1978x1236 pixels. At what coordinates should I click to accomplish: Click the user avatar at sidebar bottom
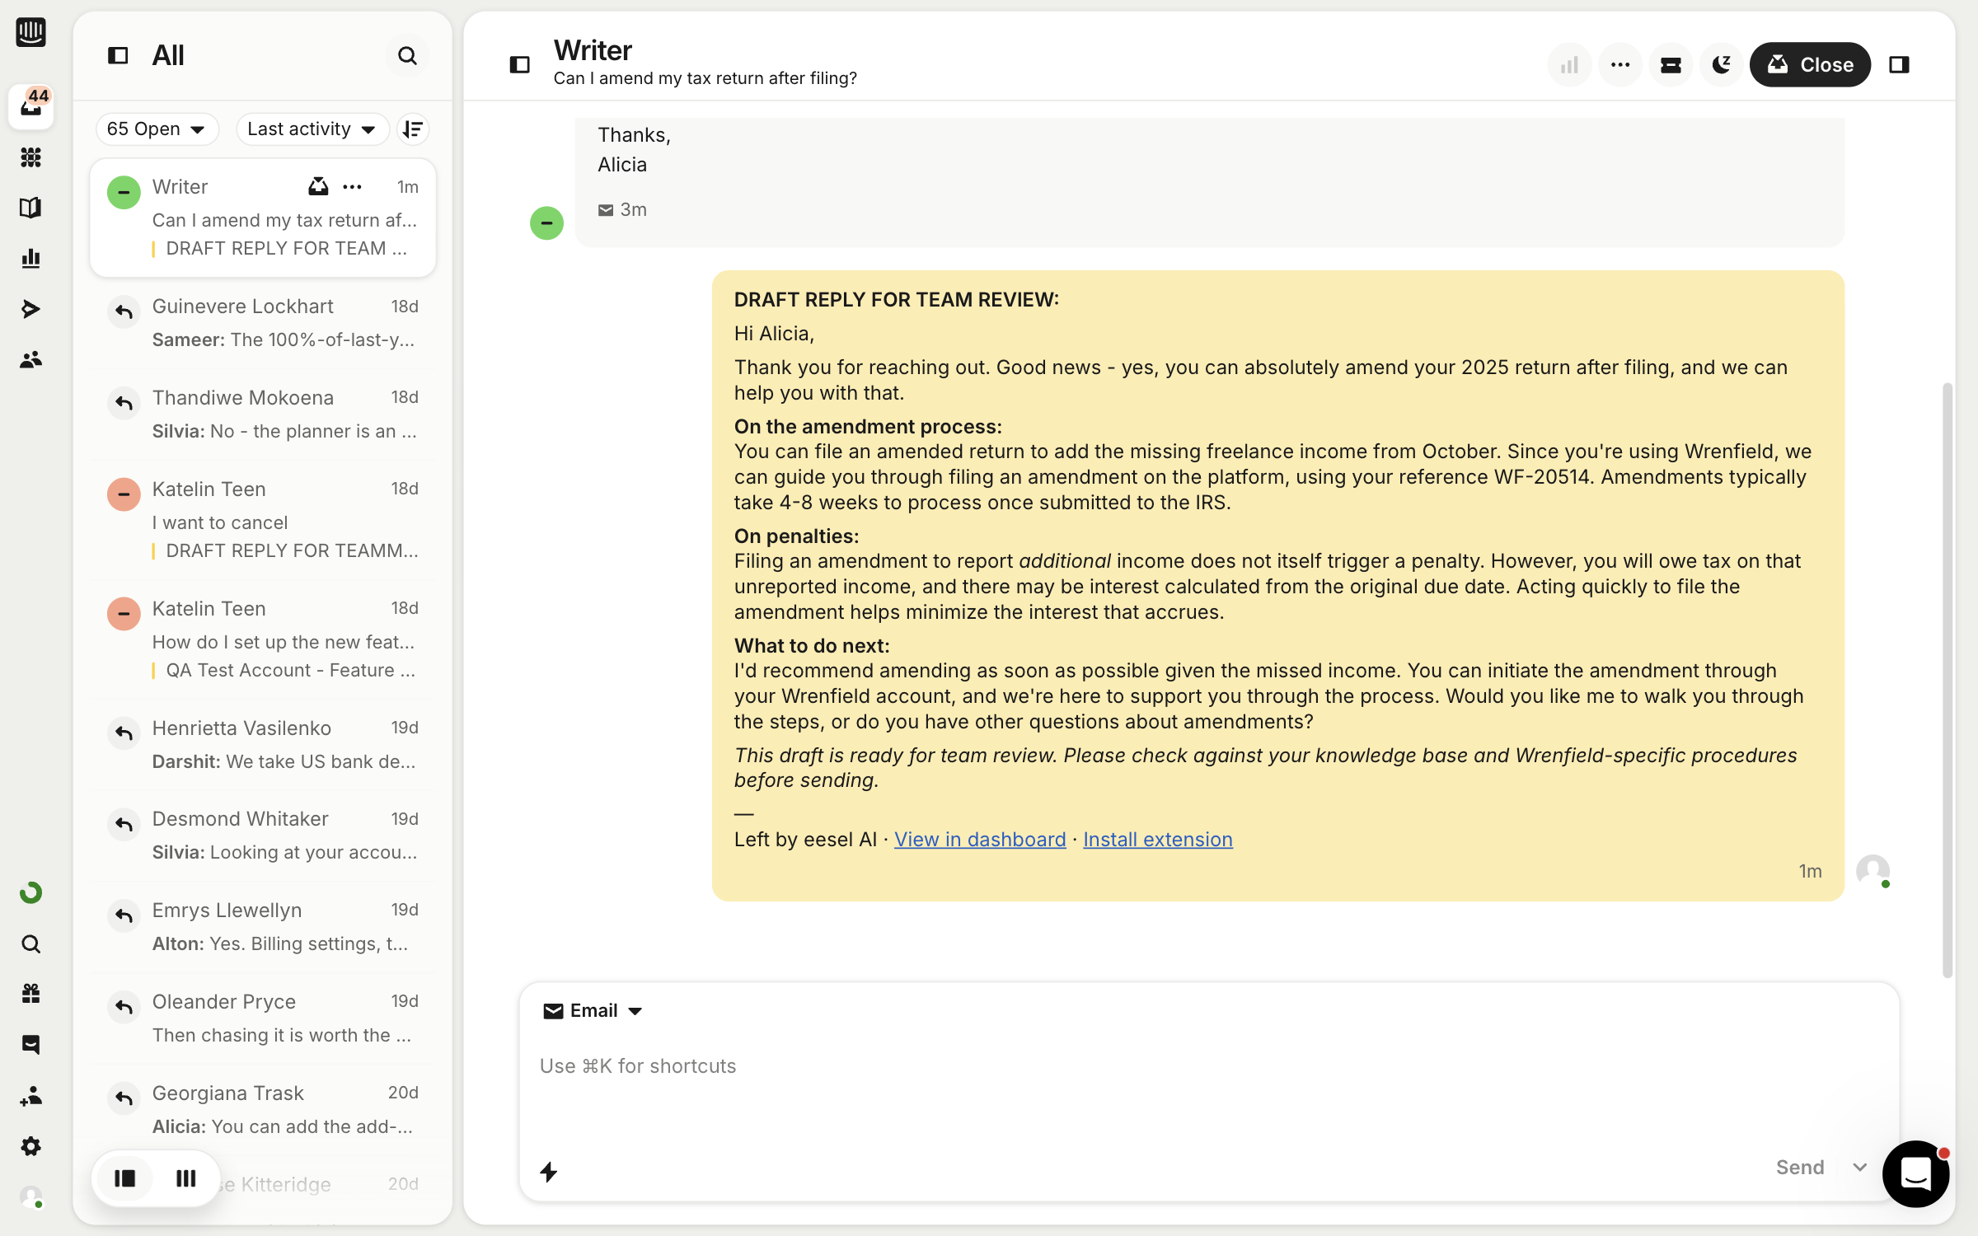pos(31,1196)
